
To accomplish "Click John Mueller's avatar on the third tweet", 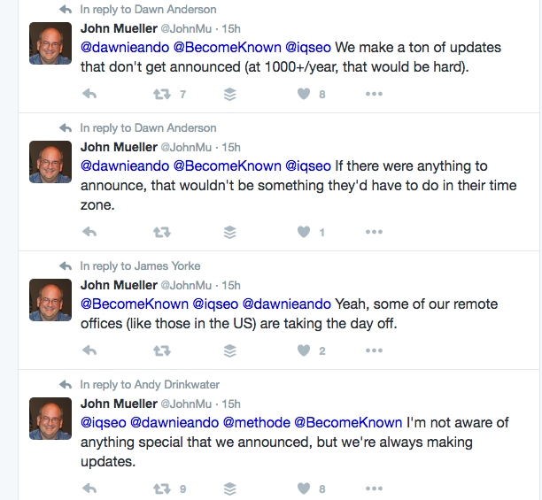I will point(50,300).
